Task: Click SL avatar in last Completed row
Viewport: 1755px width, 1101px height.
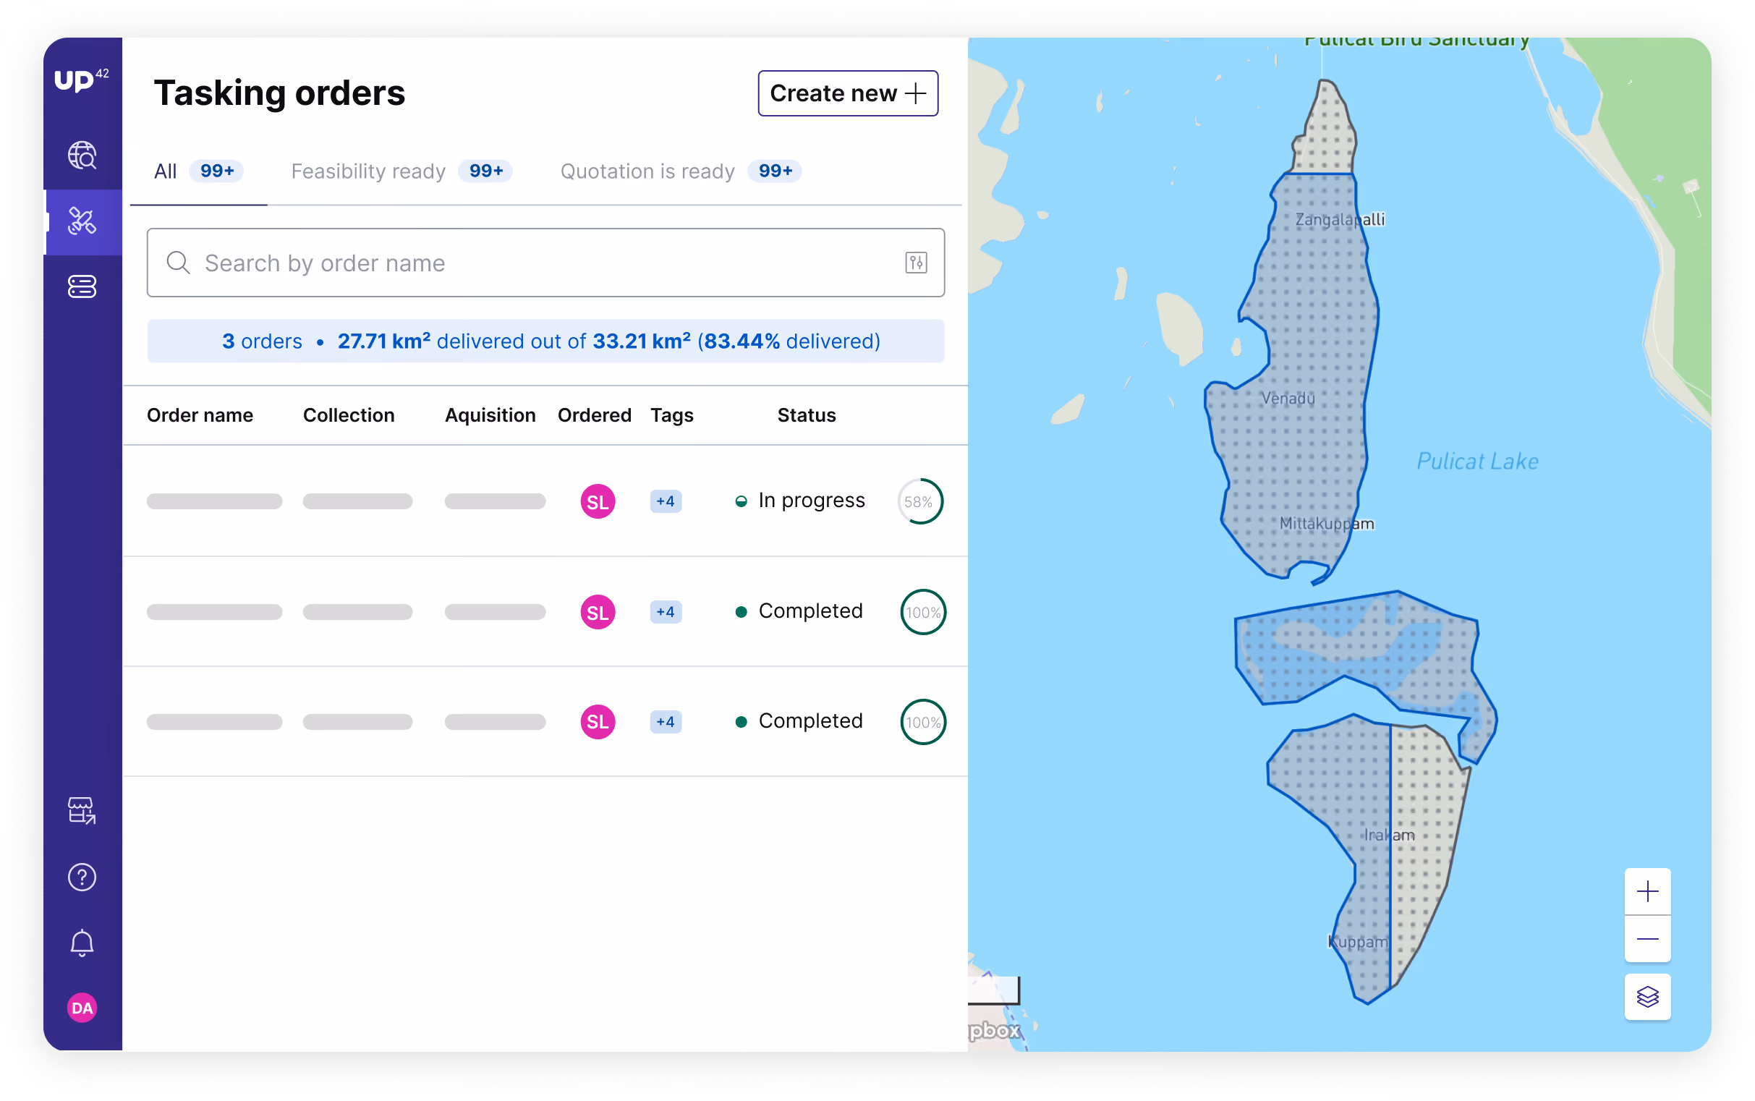Action: click(597, 722)
